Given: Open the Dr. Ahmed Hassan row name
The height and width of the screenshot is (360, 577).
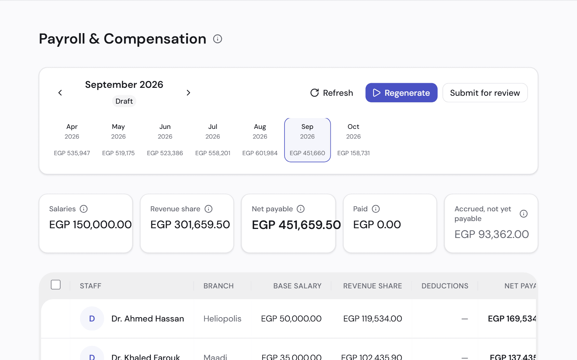Looking at the screenshot, I should tap(148, 319).
